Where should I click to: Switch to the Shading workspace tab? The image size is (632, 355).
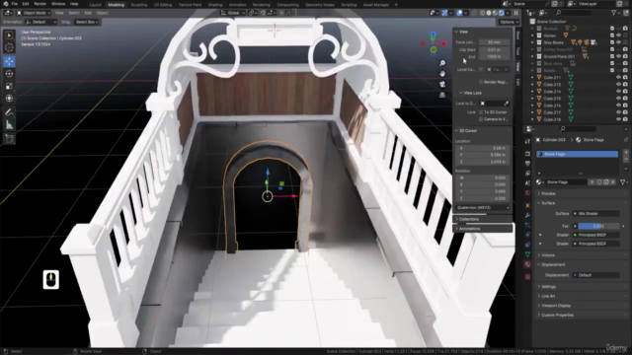[x=215, y=5]
